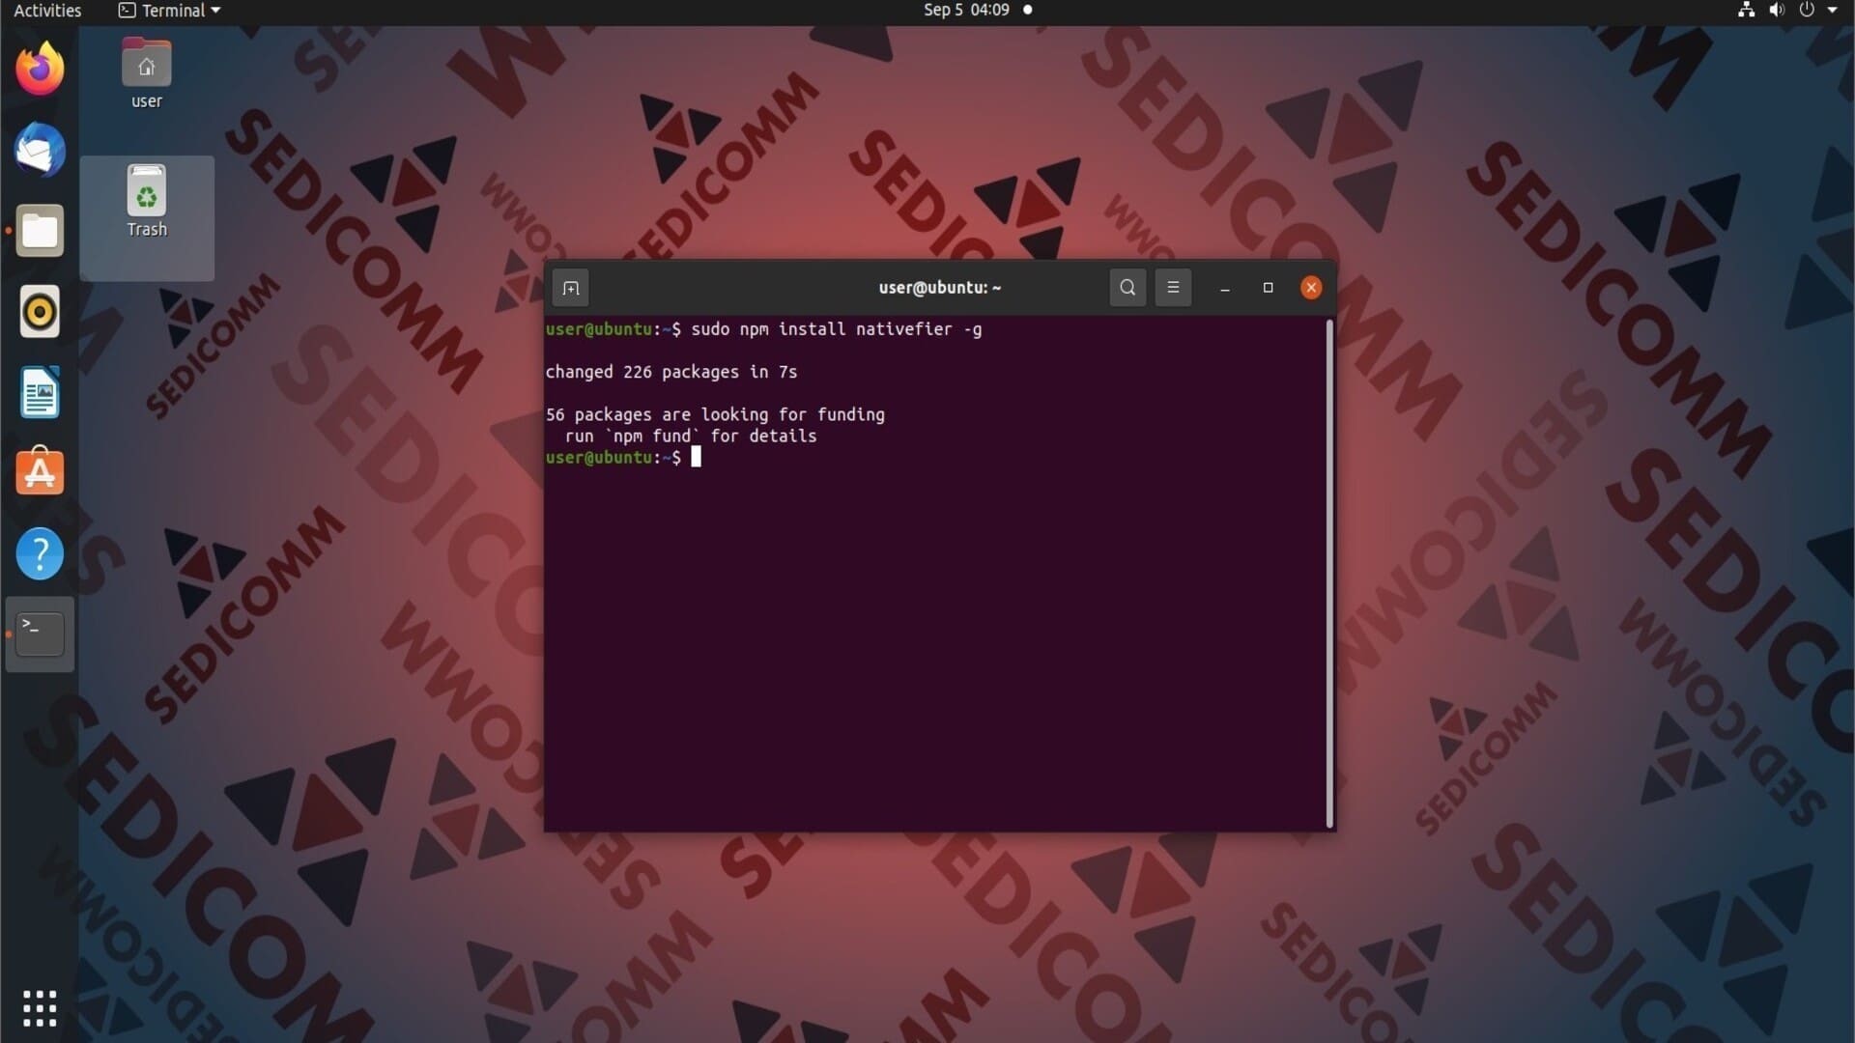1855x1043 pixels.
Task: Open the Files manager from the dock
Action: (x=40, y=231)
